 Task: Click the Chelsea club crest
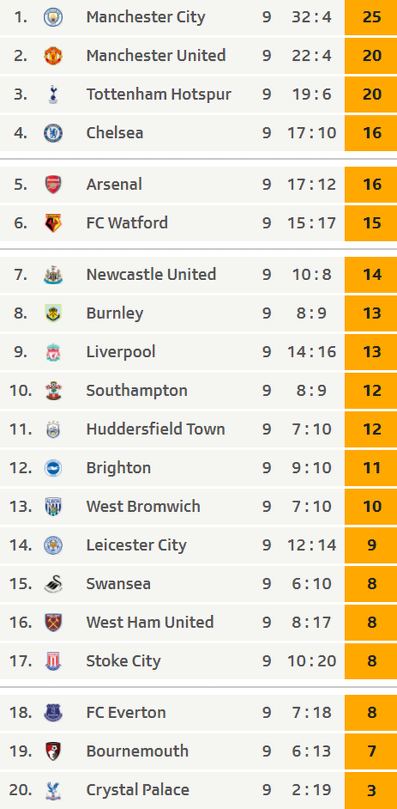[53, 133]
